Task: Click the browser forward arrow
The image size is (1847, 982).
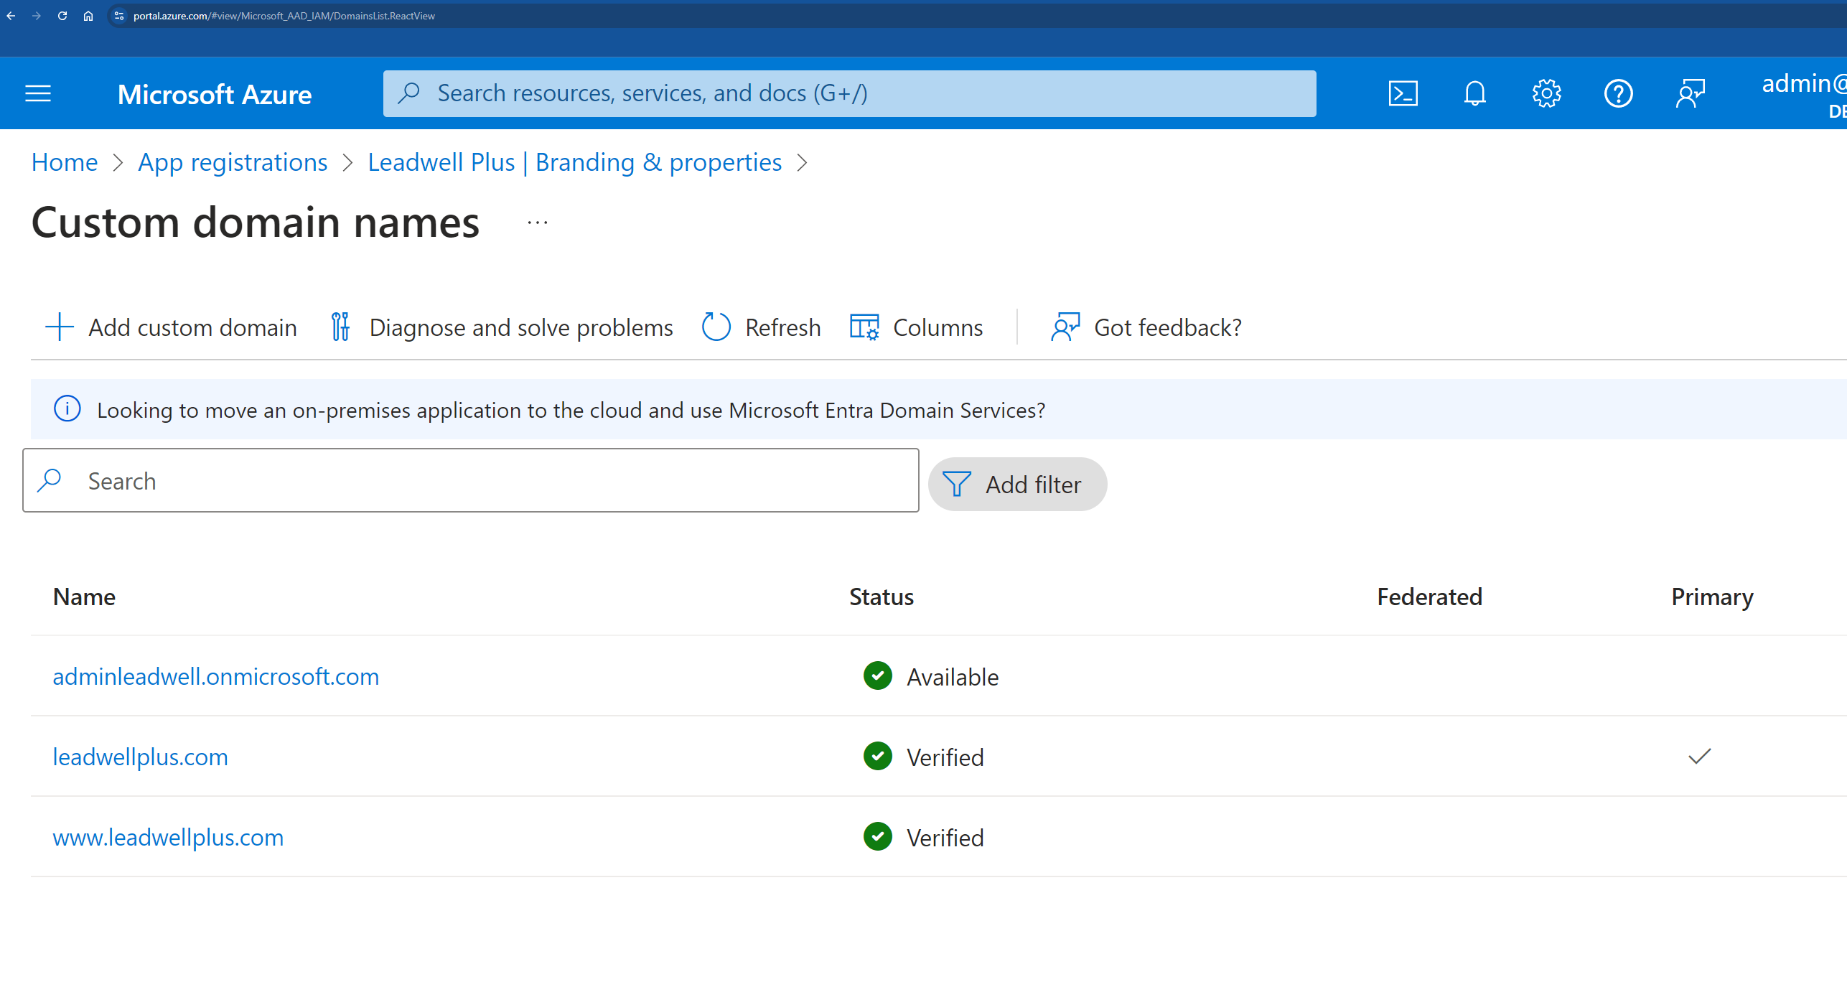Action: pyautogui.click(x=37, y=16)
